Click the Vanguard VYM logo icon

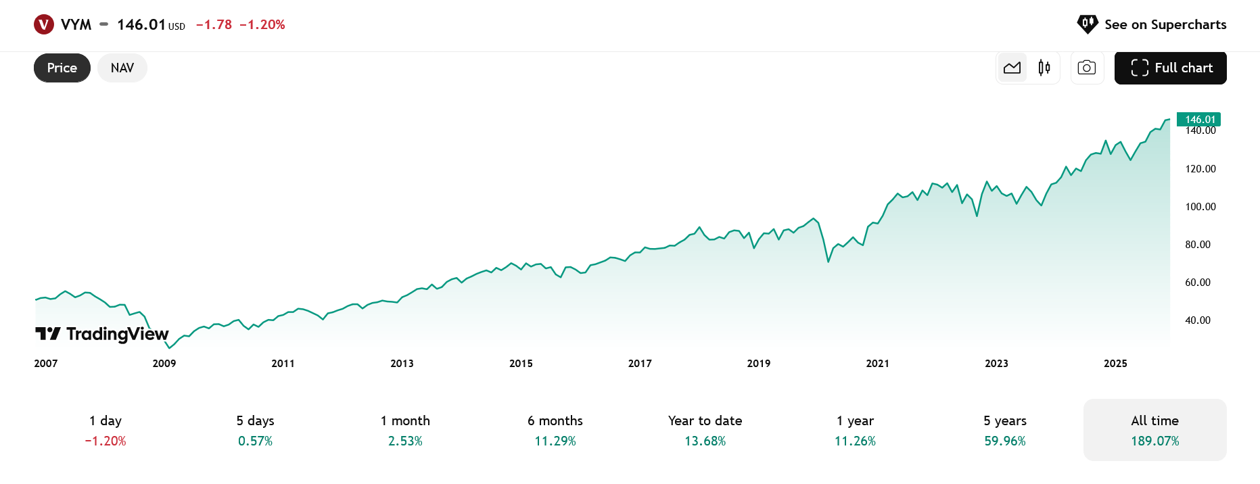tap(43, 24)
